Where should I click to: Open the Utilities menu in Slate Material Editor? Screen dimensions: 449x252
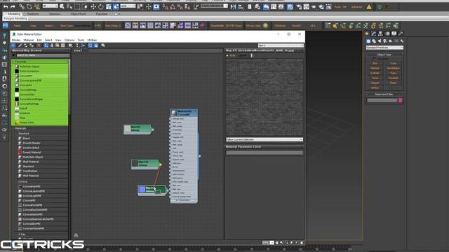click(92, 41)
